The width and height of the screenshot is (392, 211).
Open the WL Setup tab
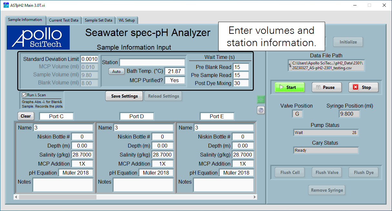click(126, 20)
